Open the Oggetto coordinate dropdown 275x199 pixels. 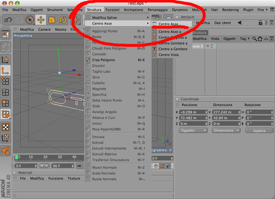pos(193,130)
